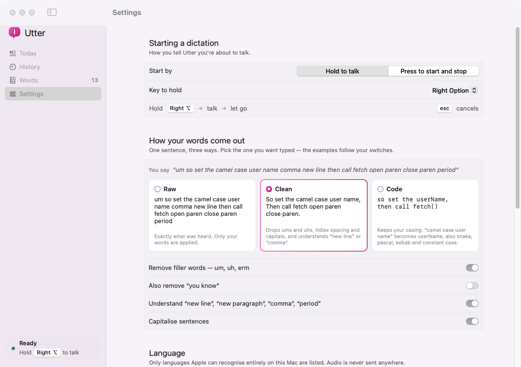The image size is (521, 367).
Task: Click the Starting a dictation heading
Action: [184, 43]
